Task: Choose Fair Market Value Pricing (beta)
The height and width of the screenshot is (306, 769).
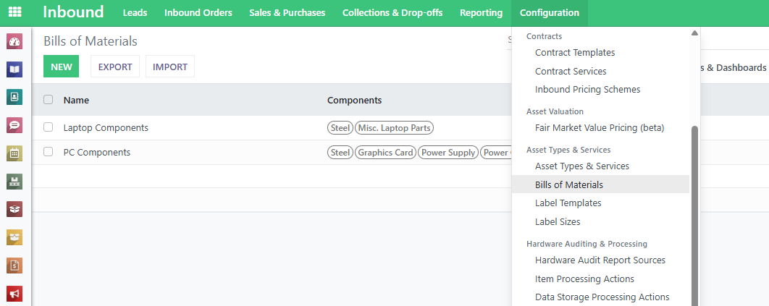Action: [599, 128]
